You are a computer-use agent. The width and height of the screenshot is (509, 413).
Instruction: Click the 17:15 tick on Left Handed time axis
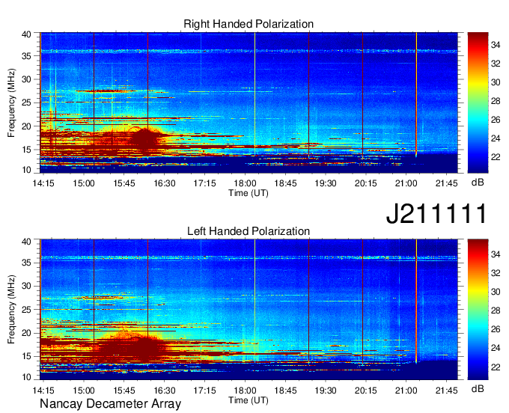(204, 391)
